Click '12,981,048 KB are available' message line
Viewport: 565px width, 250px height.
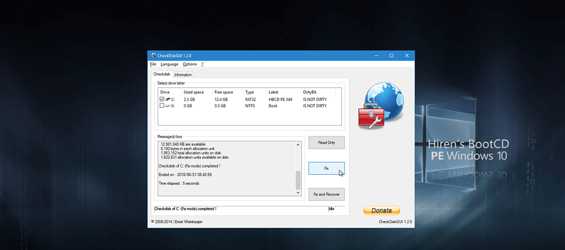184,144
